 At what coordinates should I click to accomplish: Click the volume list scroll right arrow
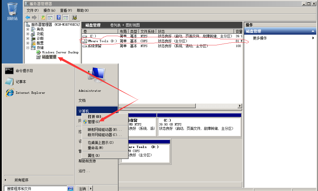[x=240, y=106]
